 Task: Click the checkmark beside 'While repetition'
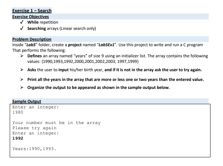pos(22,22)
